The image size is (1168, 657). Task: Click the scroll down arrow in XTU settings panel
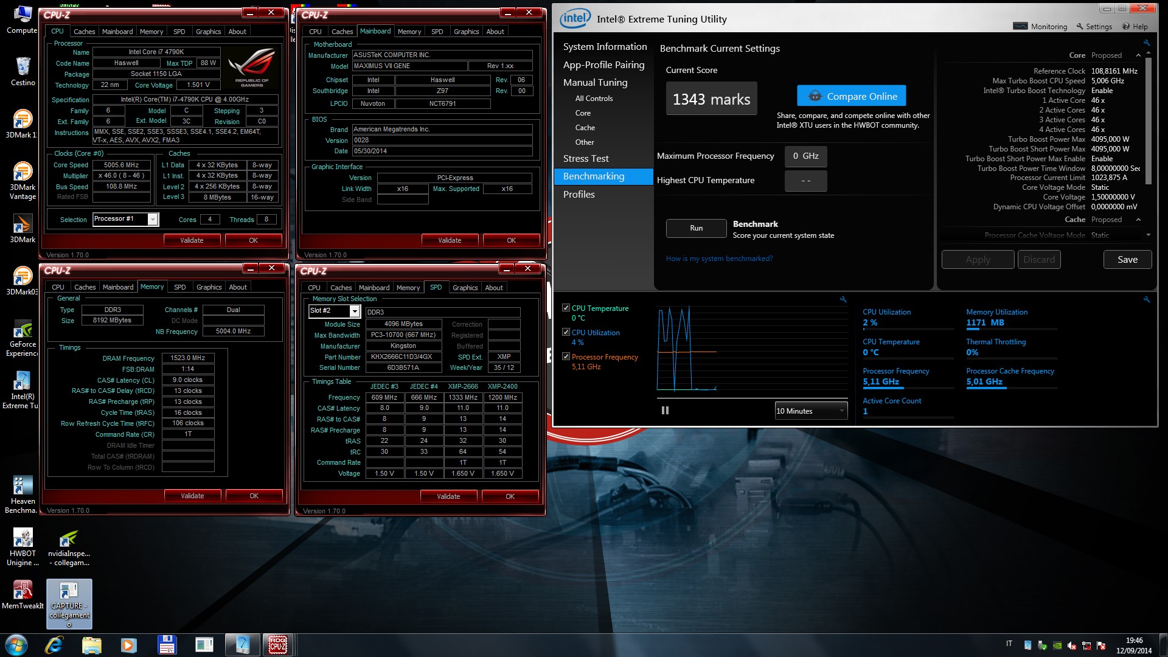click(1149, 235)
